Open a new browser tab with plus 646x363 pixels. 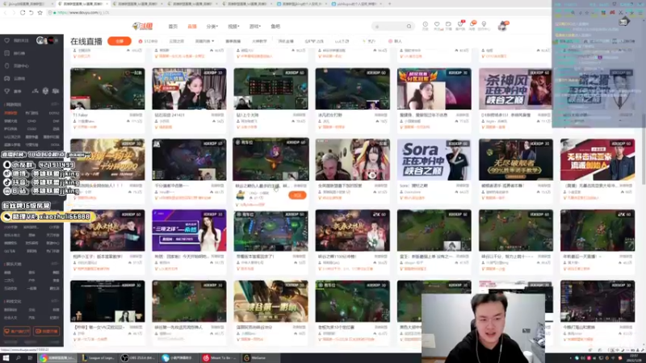[x=390, y=4]
